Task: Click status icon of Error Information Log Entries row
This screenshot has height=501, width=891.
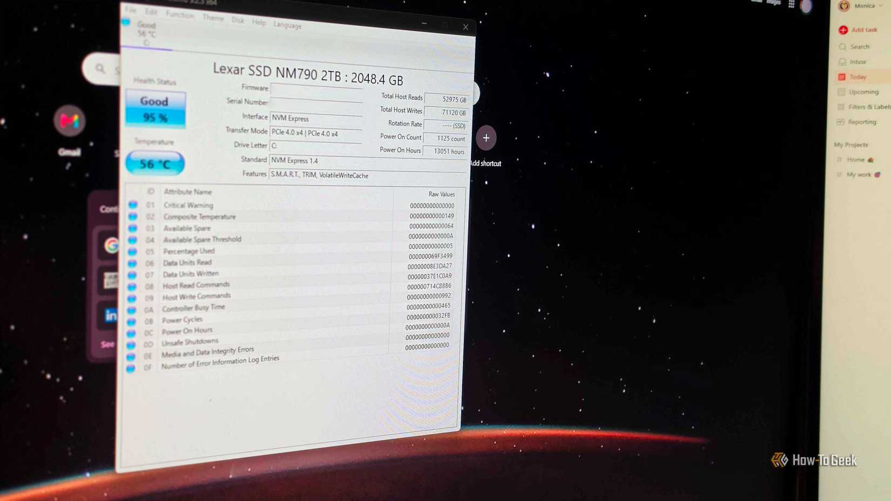Action: pos(131,369)
